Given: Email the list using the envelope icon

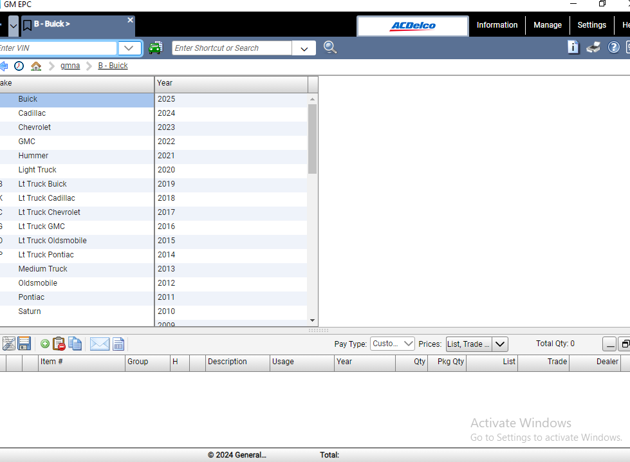Looking at the screenshot, I should click(99, 344).
